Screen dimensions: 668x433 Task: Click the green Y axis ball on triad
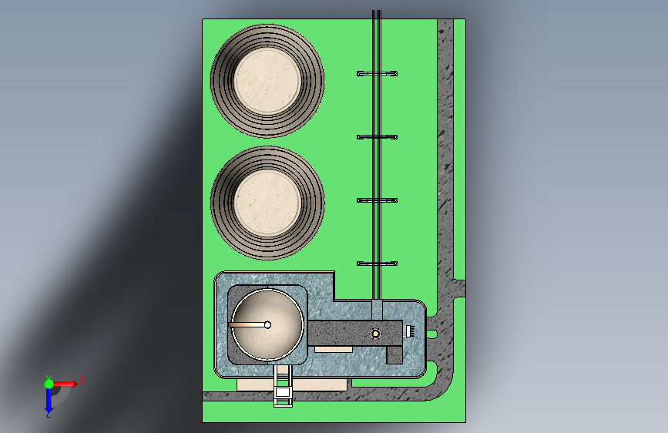[49, 384]
